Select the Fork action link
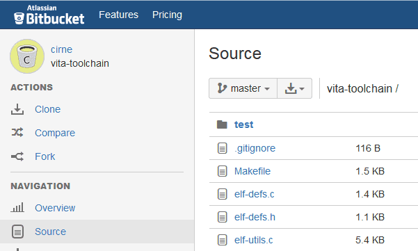The width and height of the screenshot is (418, 251). coord(45,156)
